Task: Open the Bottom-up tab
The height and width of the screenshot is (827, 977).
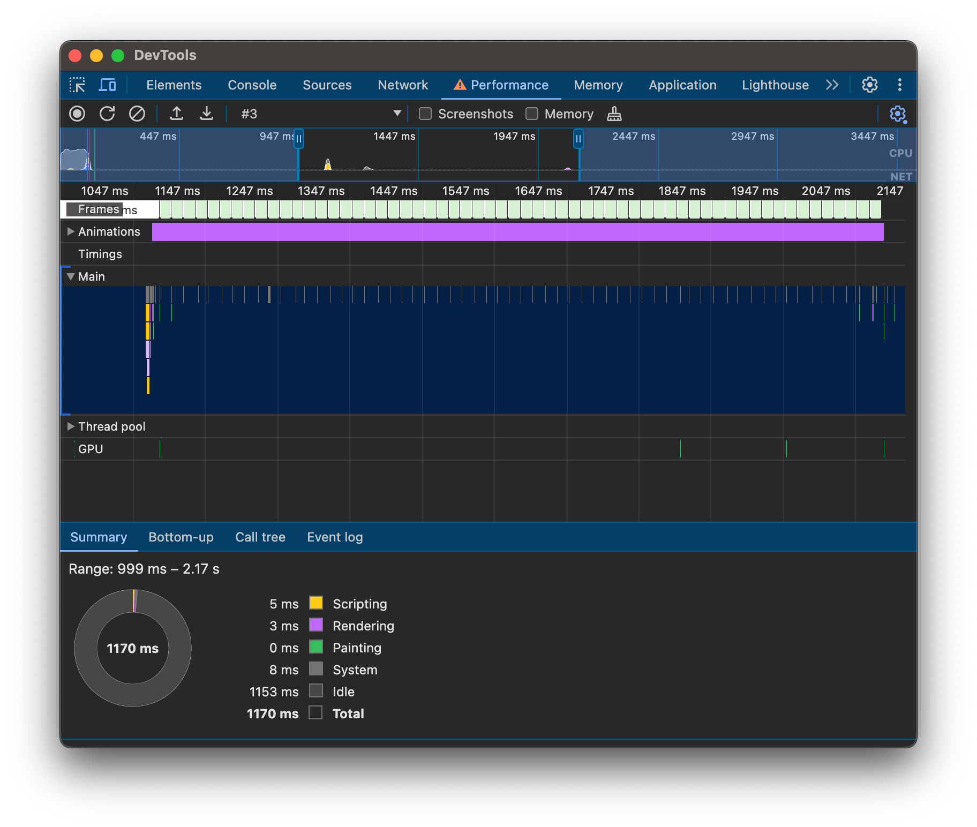Action: coord(181,537)
